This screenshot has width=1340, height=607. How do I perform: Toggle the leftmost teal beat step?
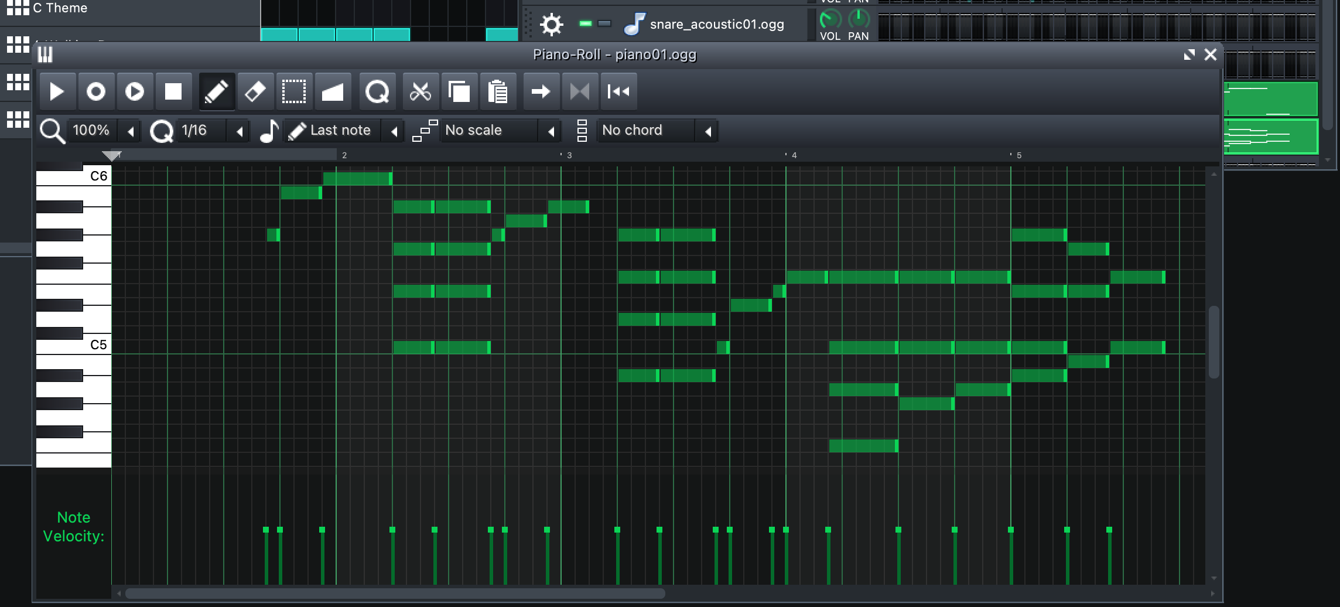[x=279, y=35]
